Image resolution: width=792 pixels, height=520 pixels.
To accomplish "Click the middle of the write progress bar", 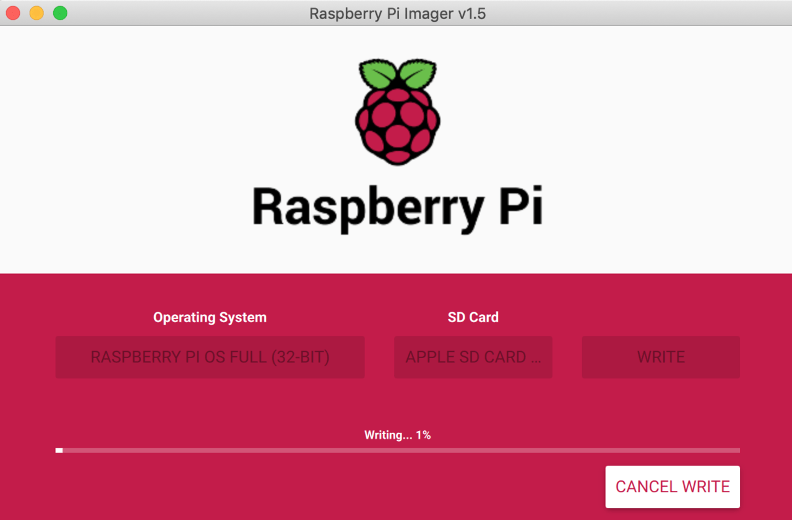I will pos(397,451).
